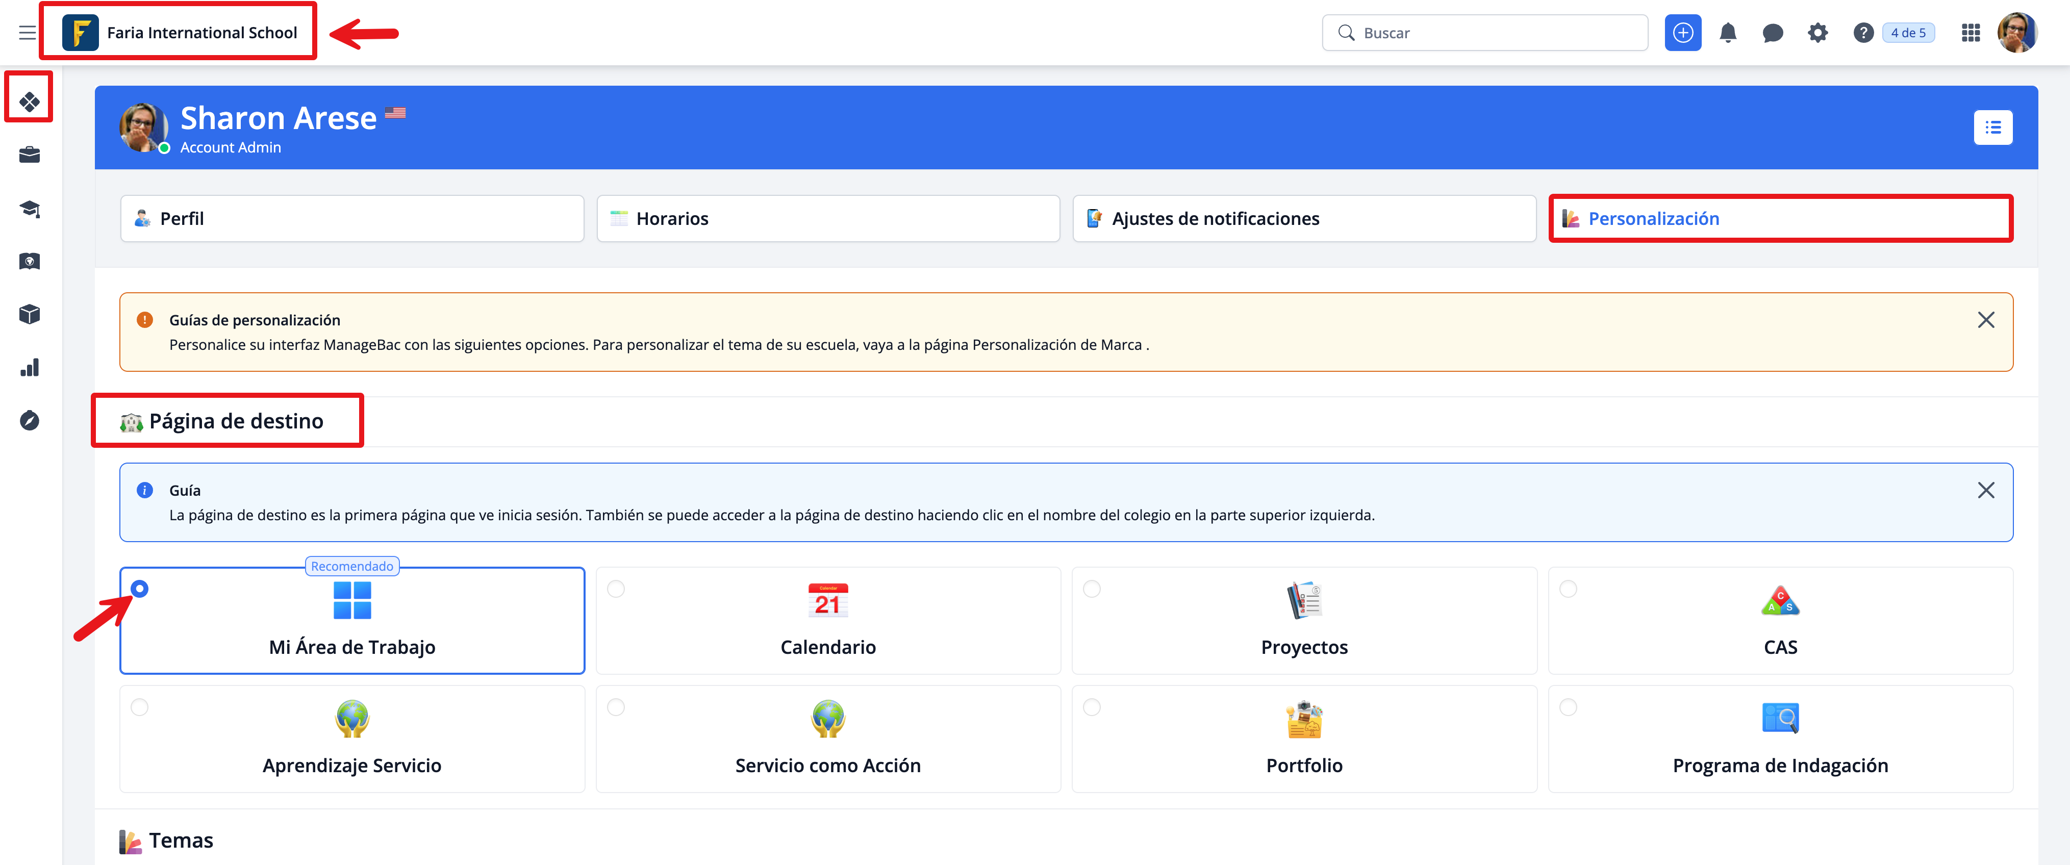The width and height of the screenshot is (2070, 865).
Task: Switch to Ajustes de notificaciones tab
Action: [x=1303, y=218]
